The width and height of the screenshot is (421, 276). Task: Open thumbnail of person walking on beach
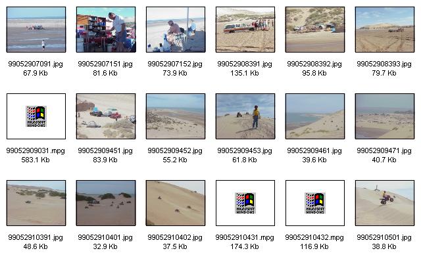coord(36,30)
